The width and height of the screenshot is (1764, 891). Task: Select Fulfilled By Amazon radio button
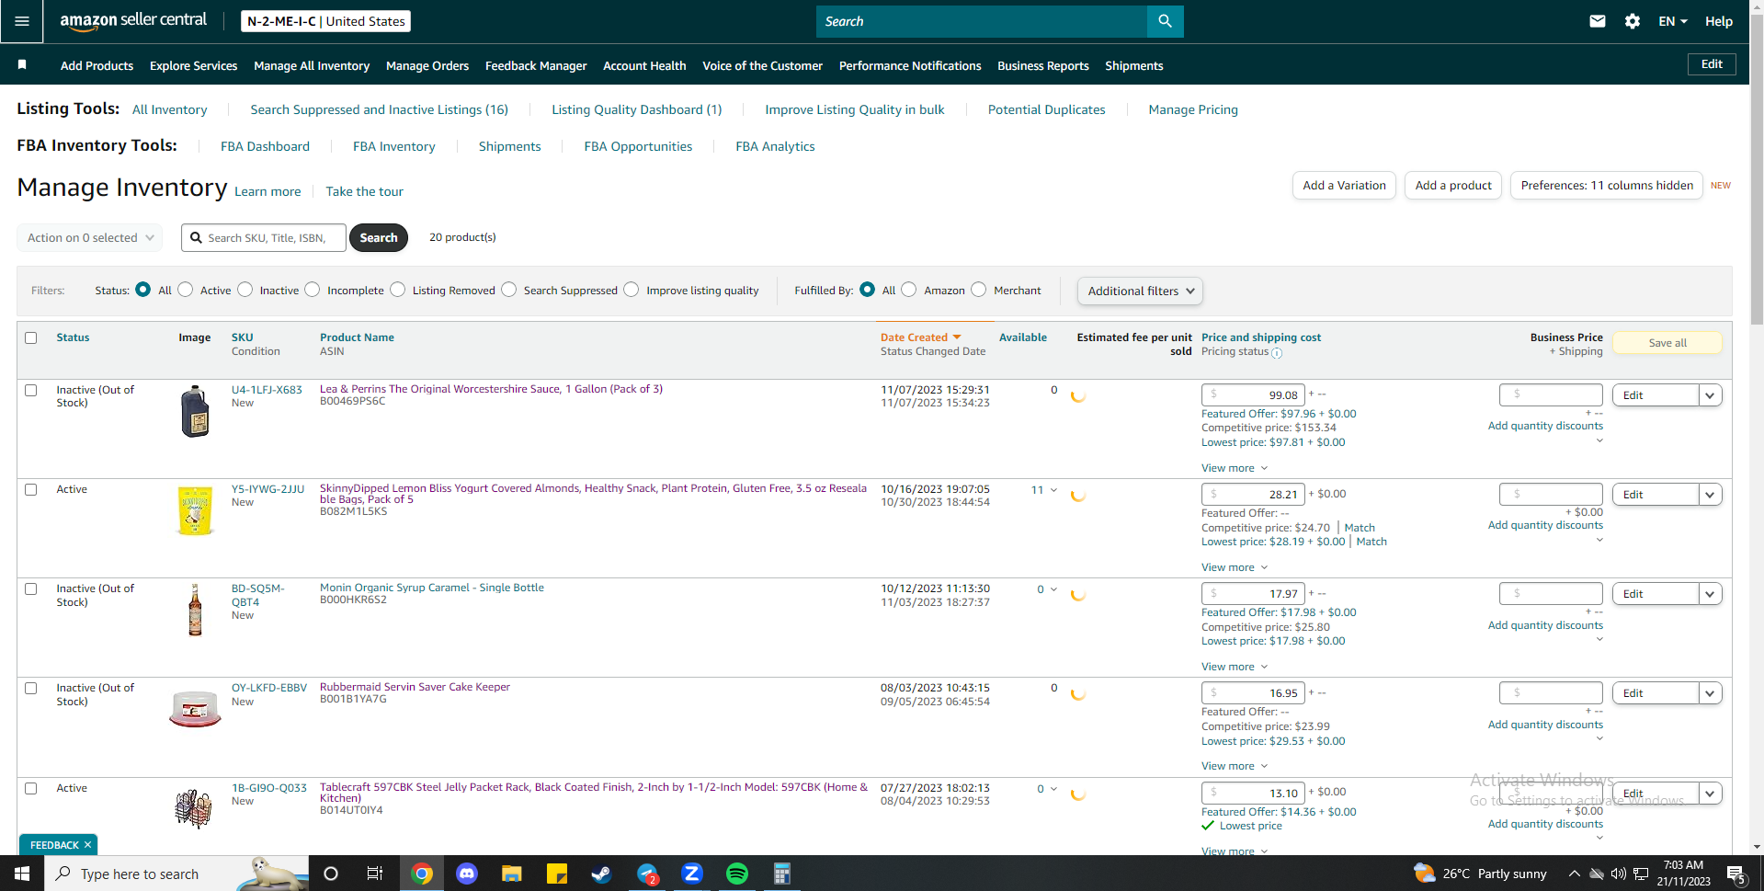coord(909,290)
